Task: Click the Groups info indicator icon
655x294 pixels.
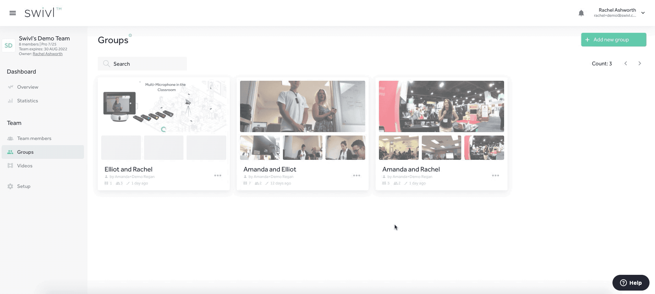Action: click(x=130, y=35)
